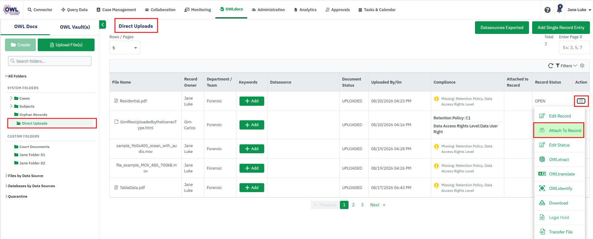Click the Court Documents folder icon
This screenshot has height=239, width=593.
(16, 146)
